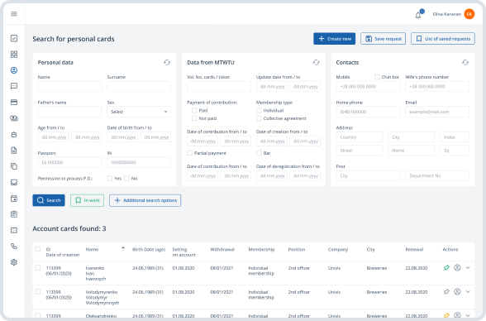This screenshot has height=321, width=486.
Task: Click the Save request button
Action: coord(384,39)
